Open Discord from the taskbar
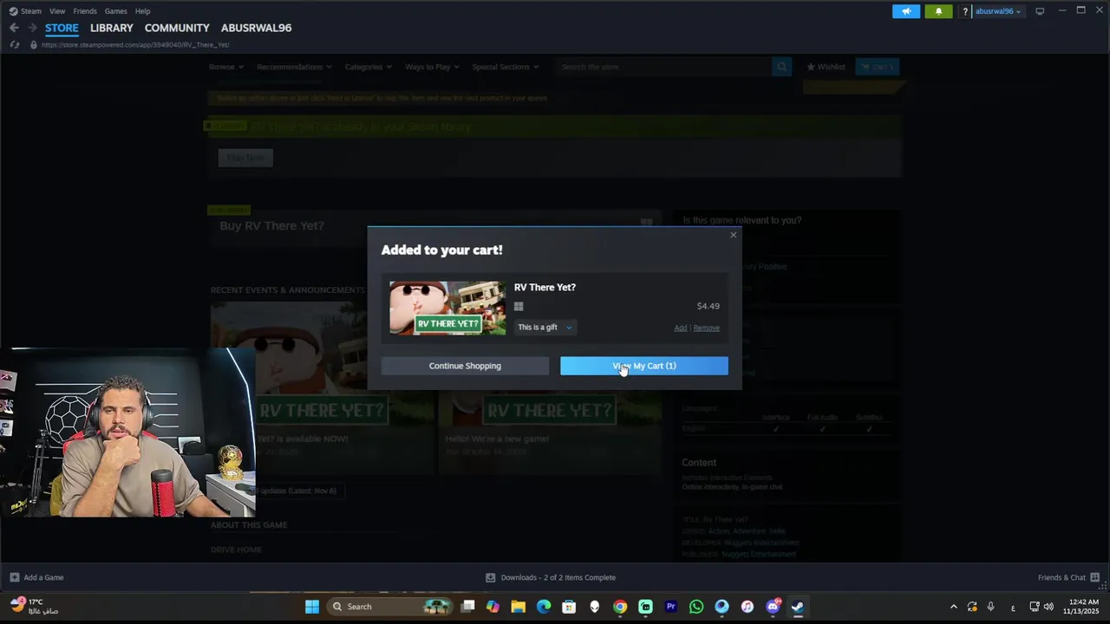This screenshot has width=1110, height=624. 773,607
